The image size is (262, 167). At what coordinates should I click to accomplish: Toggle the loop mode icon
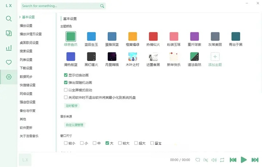tap(222, 160)
